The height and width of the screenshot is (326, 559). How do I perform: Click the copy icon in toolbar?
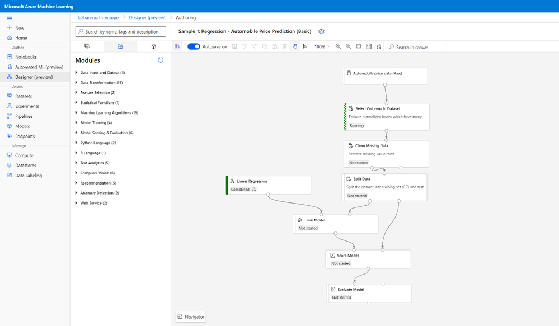pos(265,46)
